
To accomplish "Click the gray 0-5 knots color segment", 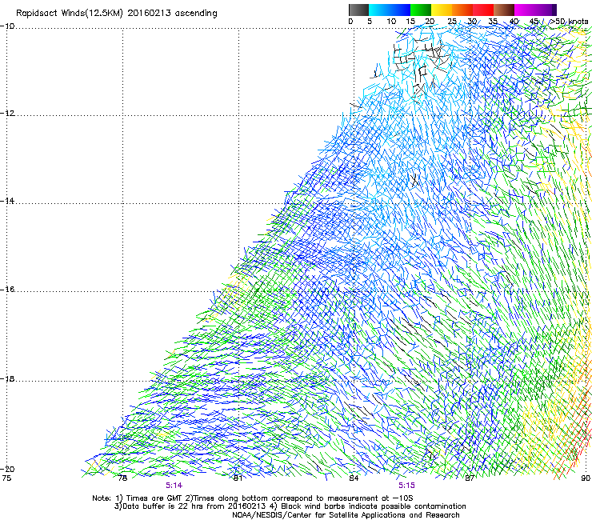I will 358,10.
